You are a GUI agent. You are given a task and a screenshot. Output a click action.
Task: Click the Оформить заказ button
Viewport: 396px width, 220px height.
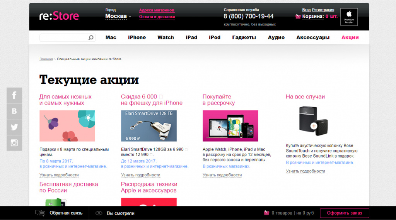(x=345, y=213)
